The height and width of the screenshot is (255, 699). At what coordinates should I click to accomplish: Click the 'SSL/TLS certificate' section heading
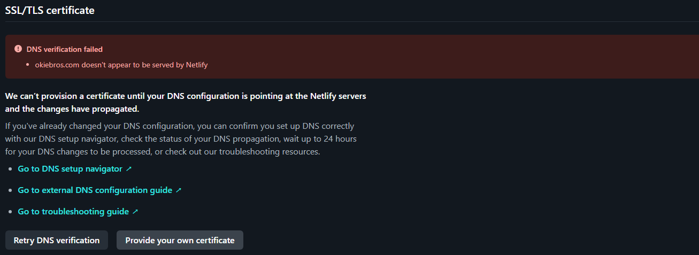coord(50,10)
